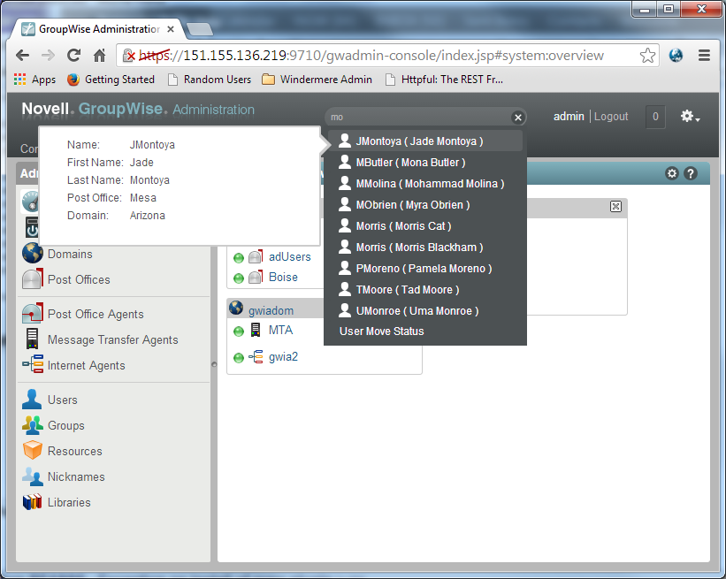Open the gwia2 link
726x579 pixels.
283,357
